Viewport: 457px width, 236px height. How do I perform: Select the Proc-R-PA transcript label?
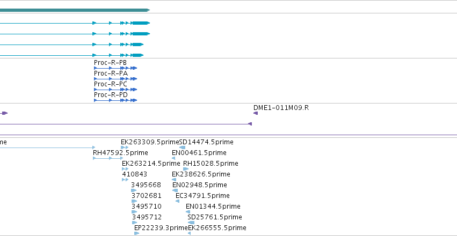click(111, 73)
